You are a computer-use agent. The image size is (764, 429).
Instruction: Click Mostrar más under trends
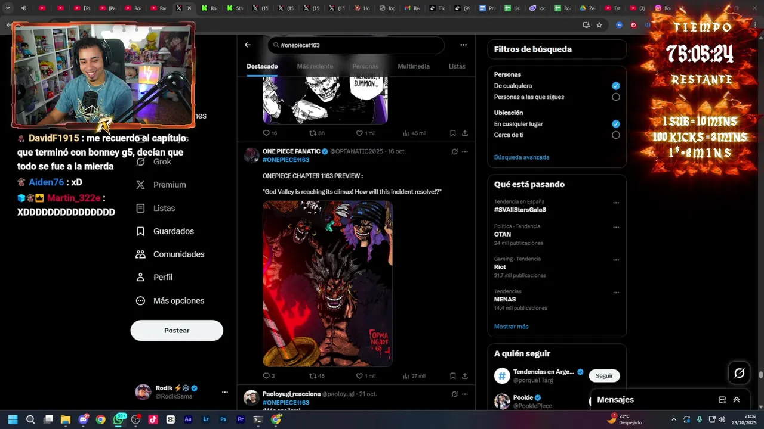pyautogui.click(x=512, y=327)
